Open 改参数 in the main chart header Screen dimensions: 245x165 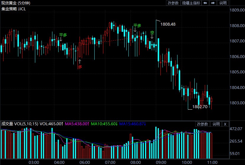173,3
